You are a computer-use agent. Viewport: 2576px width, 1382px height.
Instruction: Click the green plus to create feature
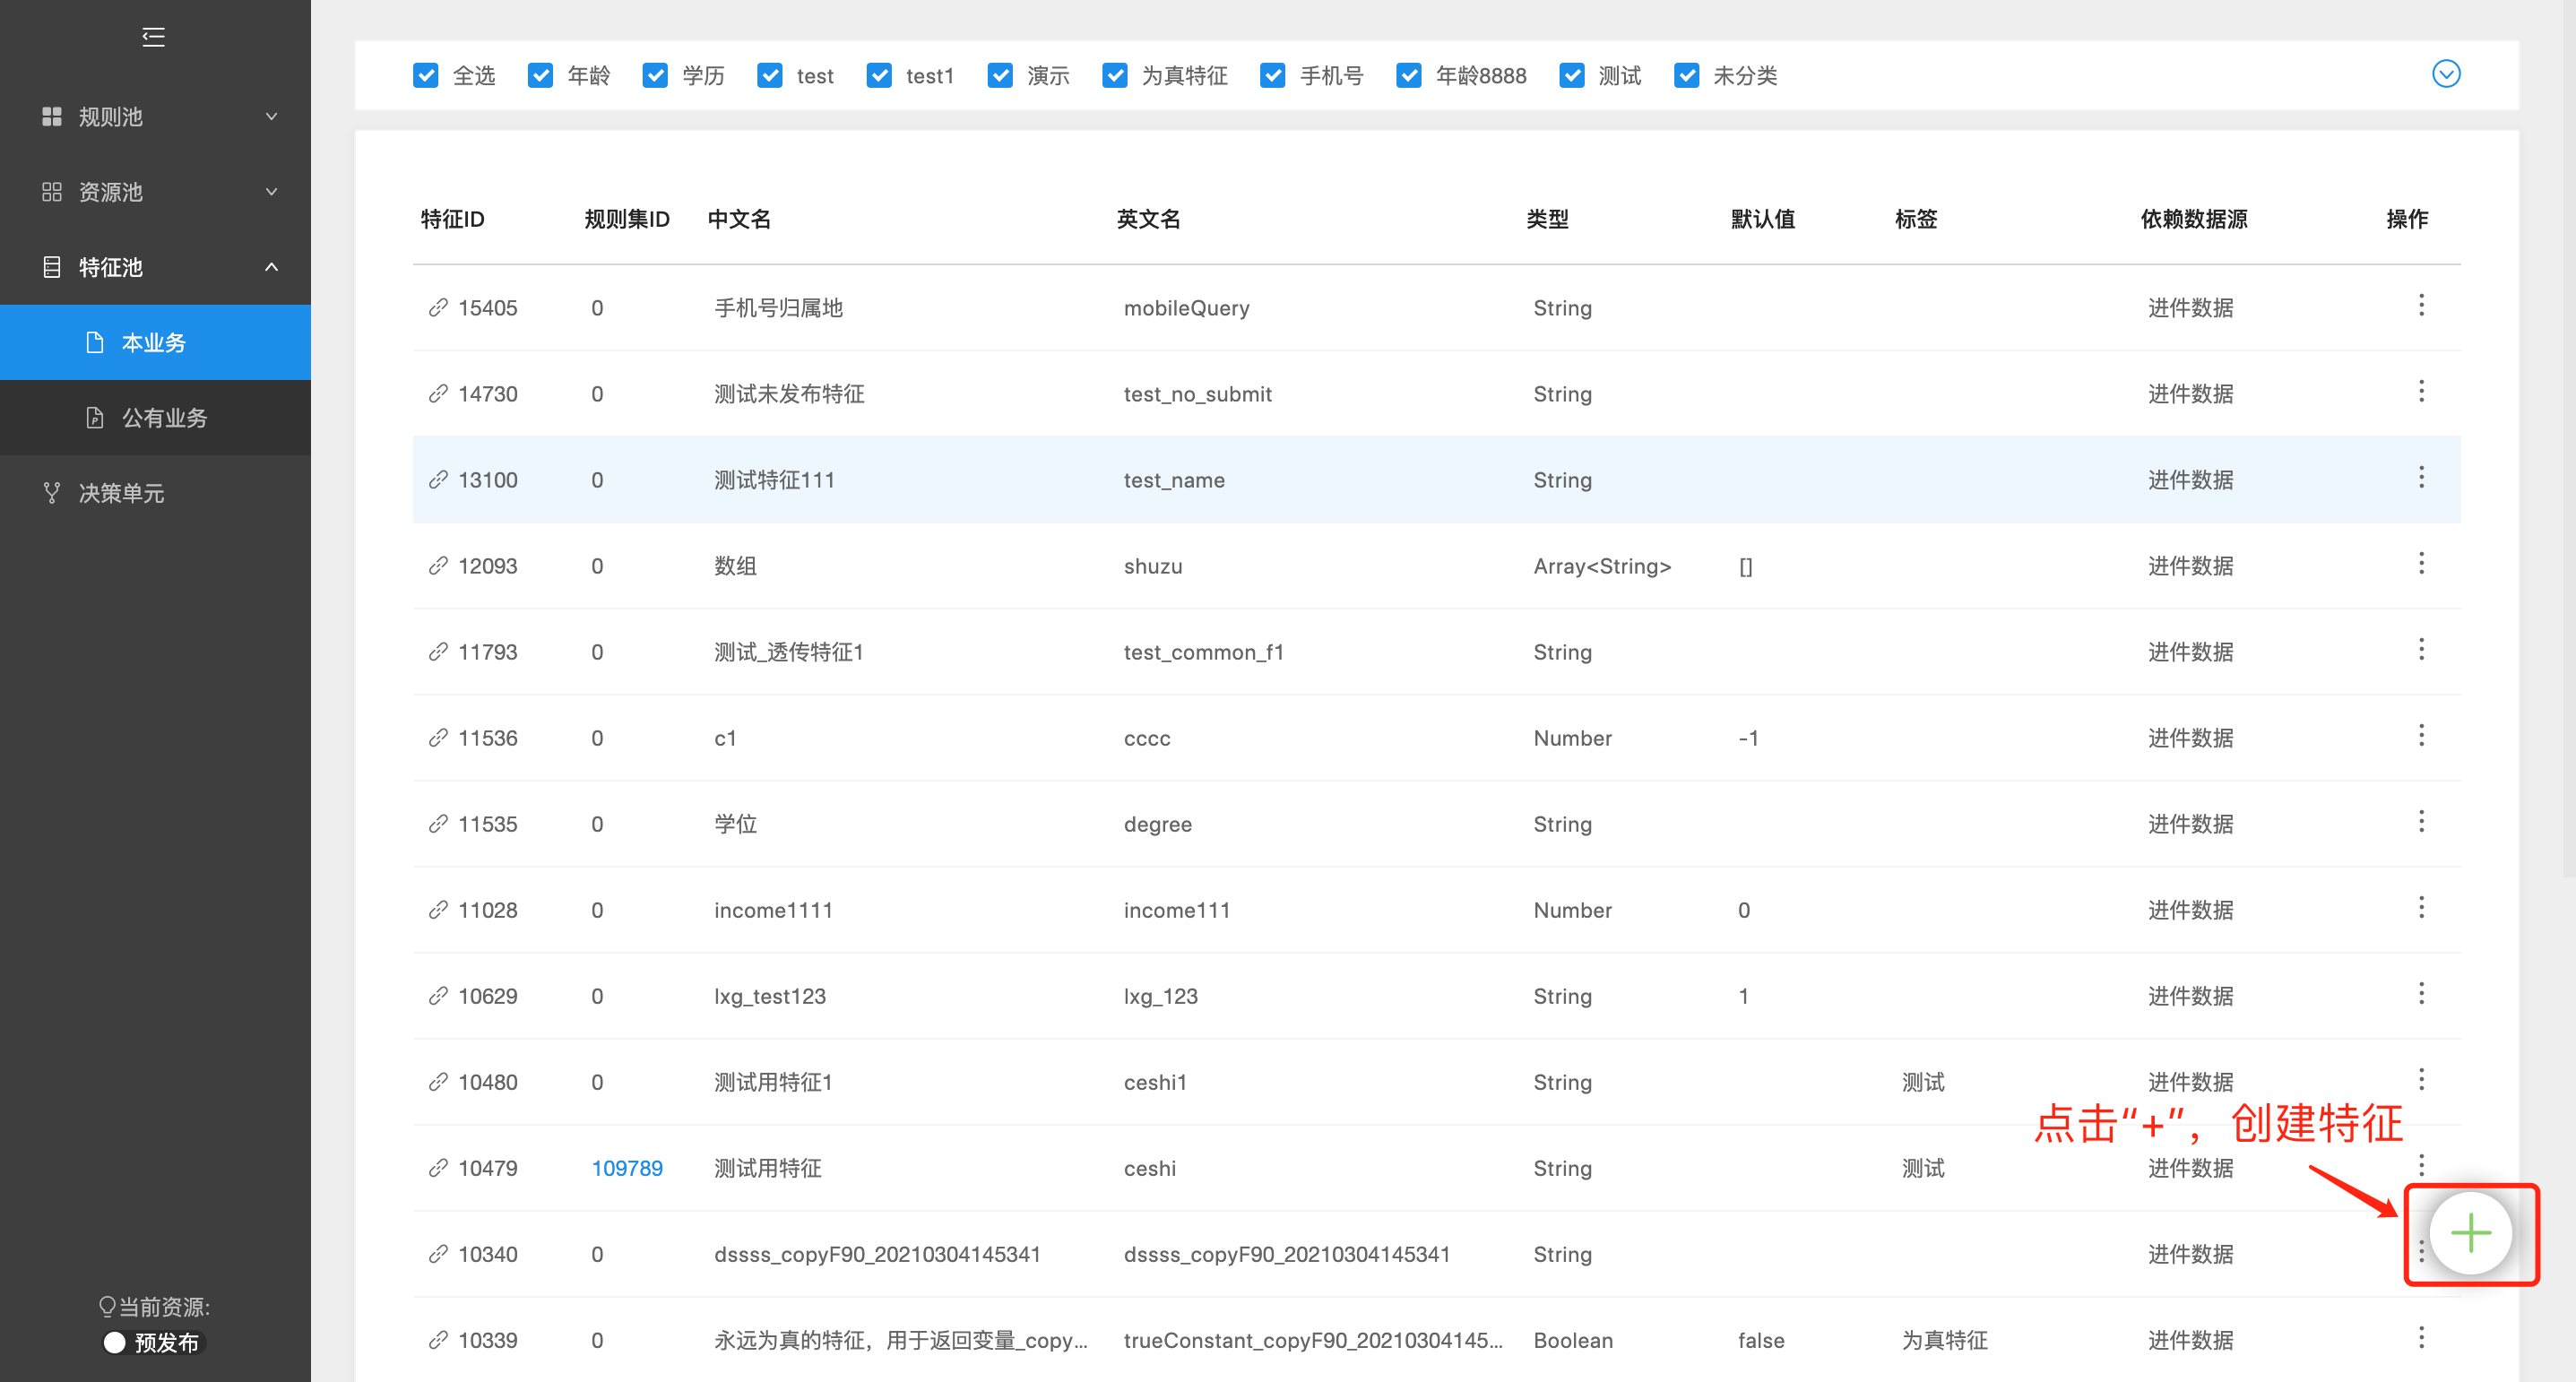click(2470, 1233)
